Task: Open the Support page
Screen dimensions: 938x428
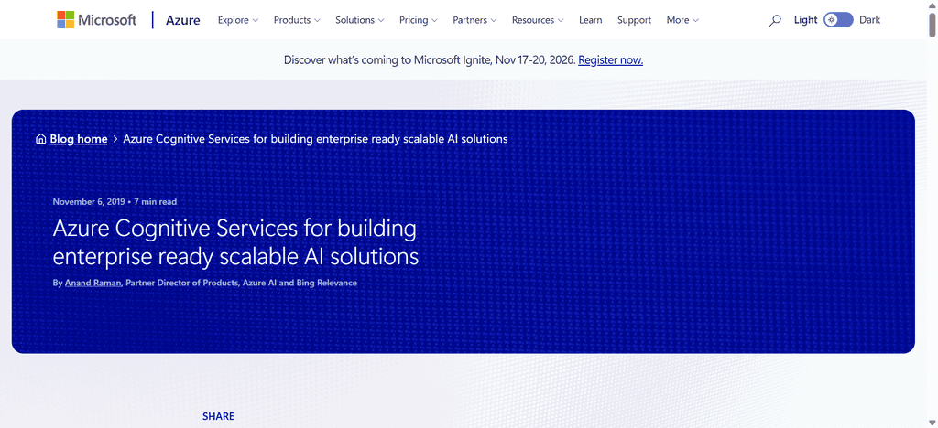Action: [634, 20]
